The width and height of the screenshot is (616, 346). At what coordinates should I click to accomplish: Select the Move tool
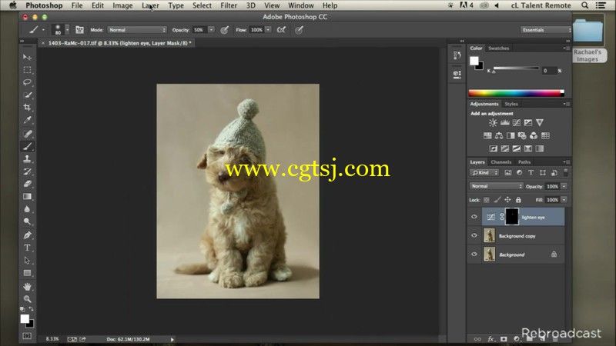(x=27, y=57)
